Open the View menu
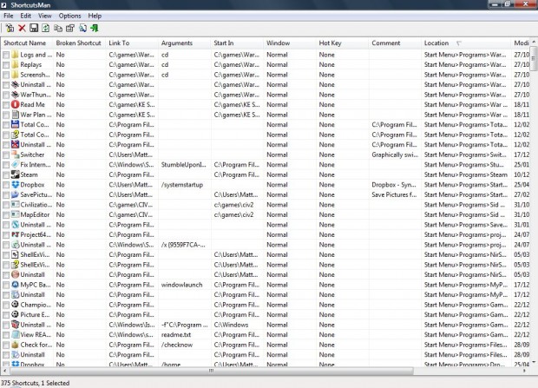Image resolution: width=538 pixels, height=388 pixels. pos(44,16)
